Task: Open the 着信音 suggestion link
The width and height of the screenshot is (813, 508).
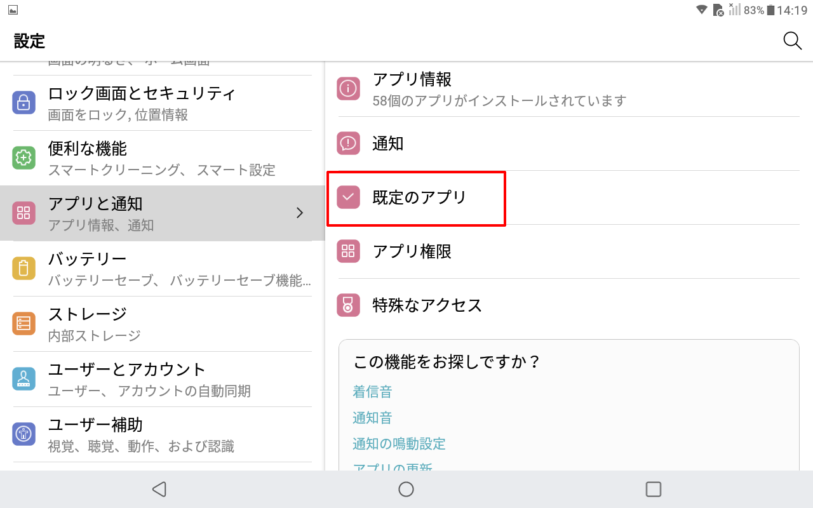Action: 372,392
